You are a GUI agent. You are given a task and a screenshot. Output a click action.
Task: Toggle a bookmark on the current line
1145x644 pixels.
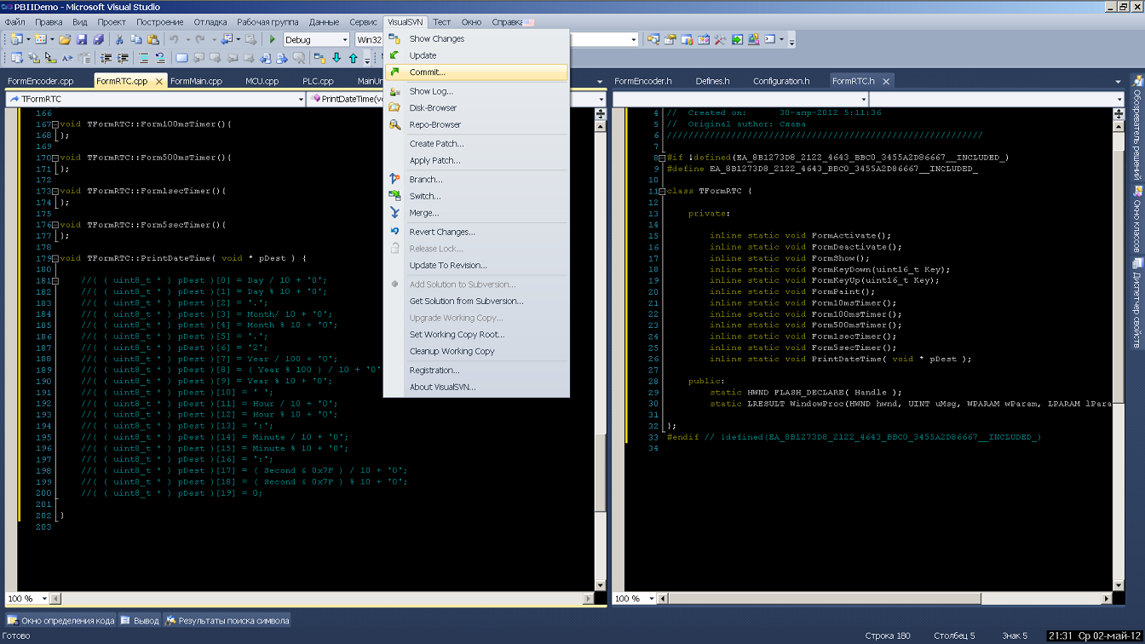[x=181, y=59]
